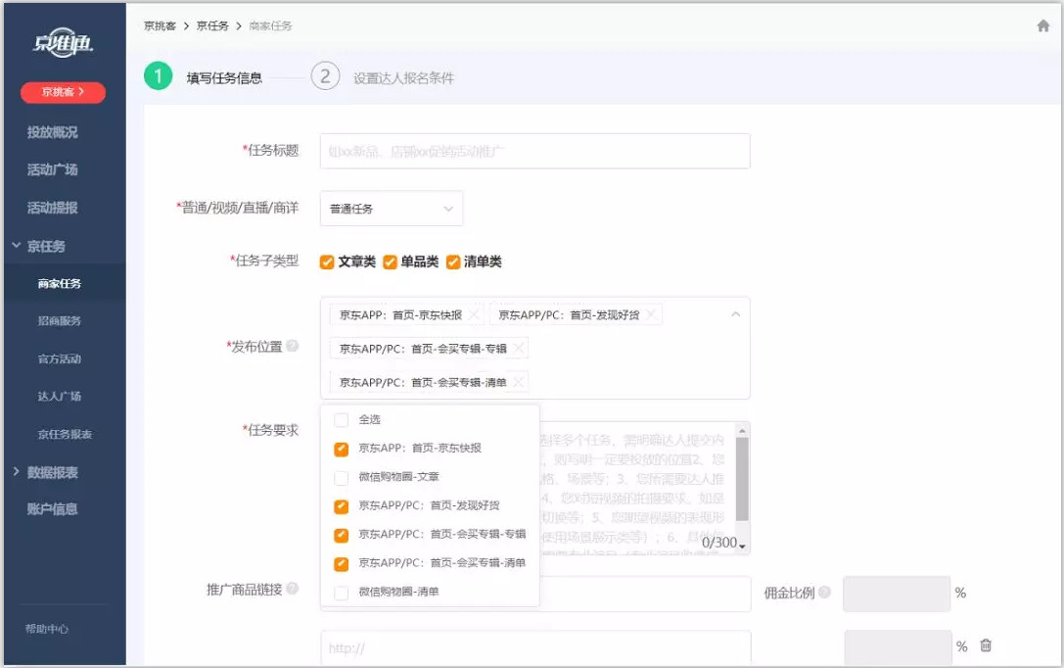The height and width of the screenshot is (668, 1064).
Task: Open the 普通任务 task type dropdown
Action: pyautogui.click(x=392, y=209)
